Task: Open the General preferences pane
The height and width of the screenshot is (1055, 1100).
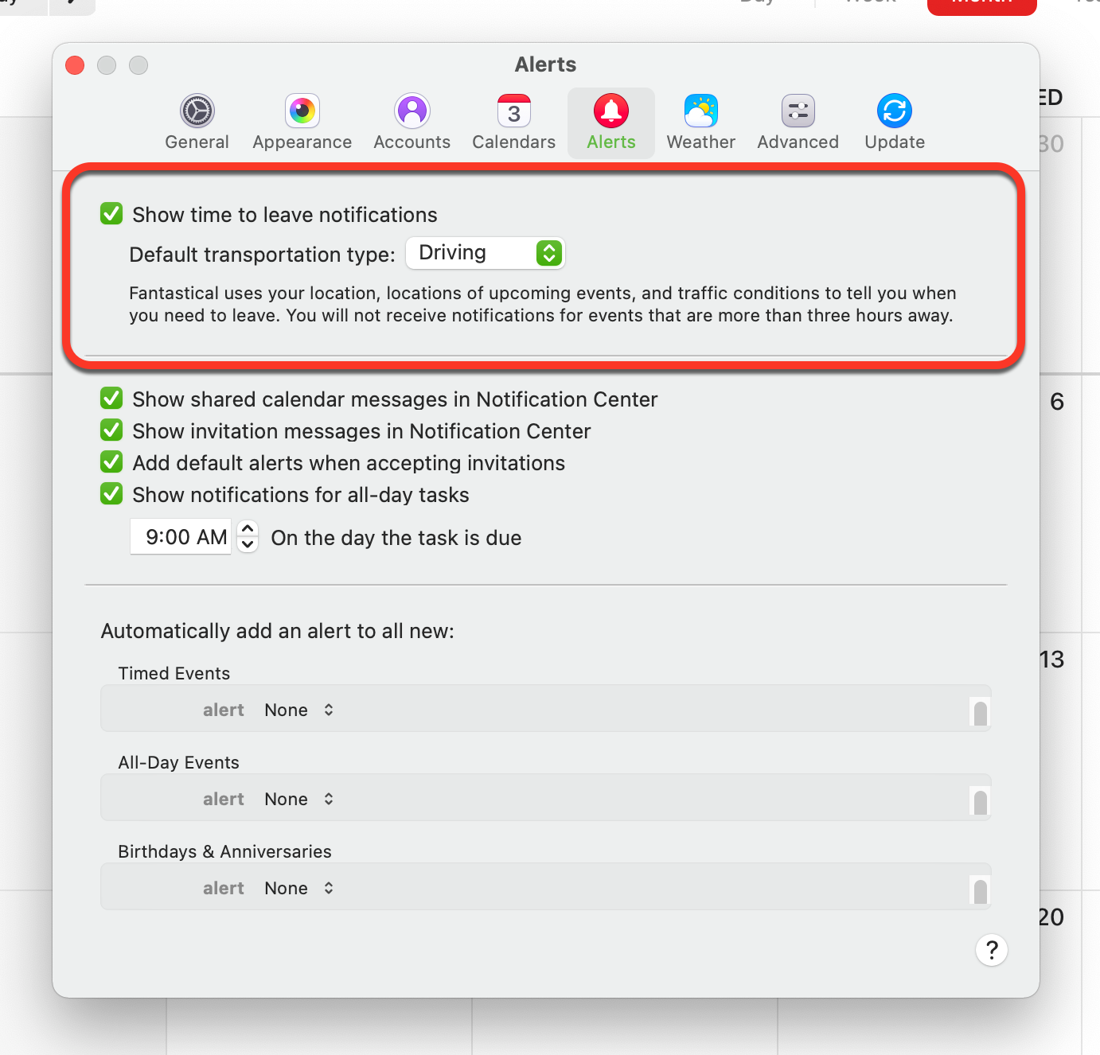Action: coord(197,123)
